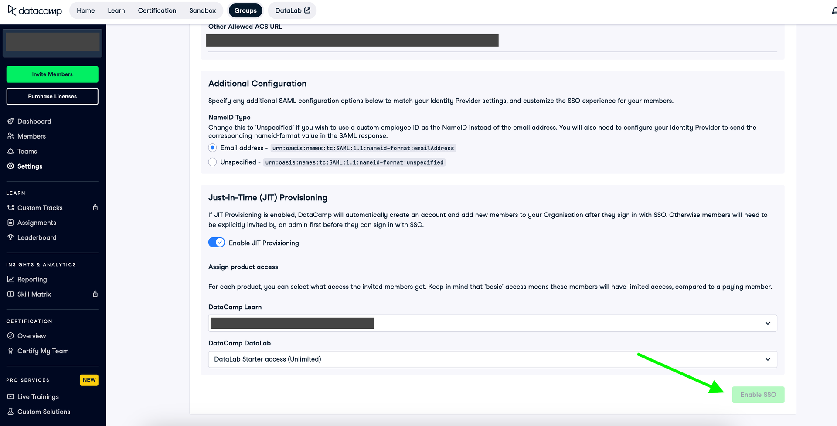Click the Settings gear icon
This screenshot has height=426, width=837.
click(x=10, y=166)
